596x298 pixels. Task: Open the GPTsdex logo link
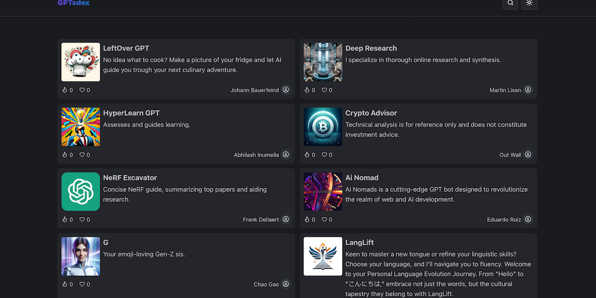pyautogui.click(x=74, y=3)
